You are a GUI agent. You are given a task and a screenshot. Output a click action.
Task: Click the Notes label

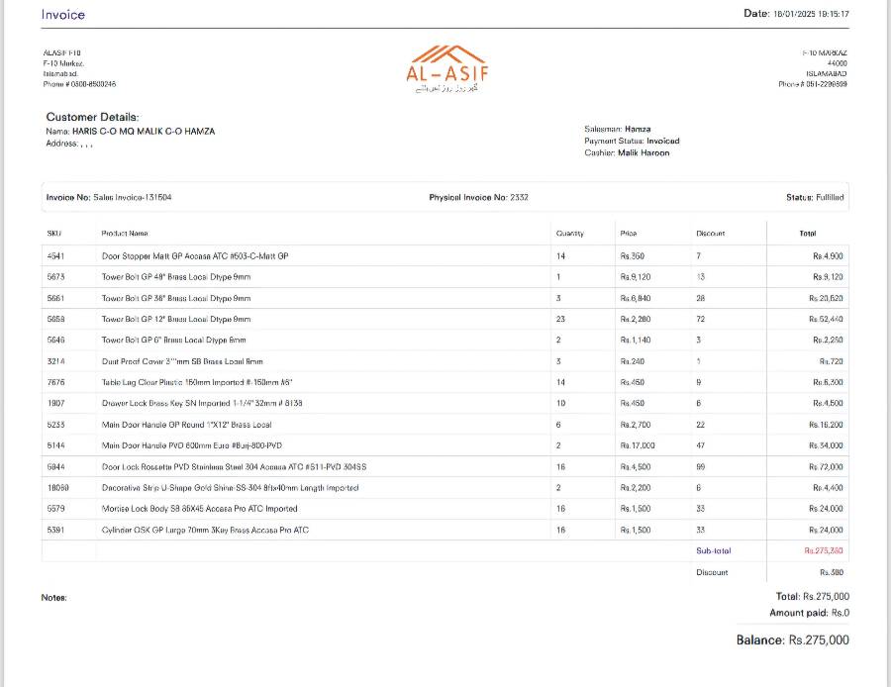coord(54,598)
